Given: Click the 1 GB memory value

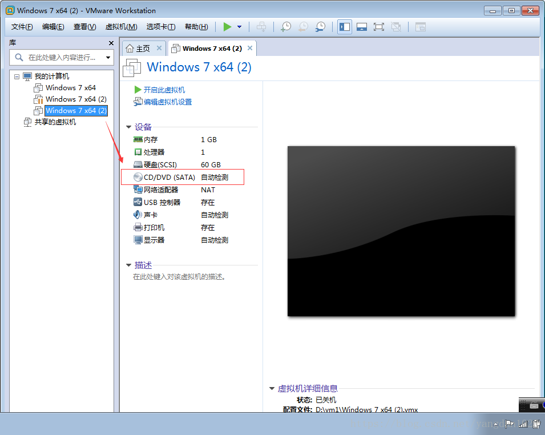Looking at the screenshot, I should [208, 140].
